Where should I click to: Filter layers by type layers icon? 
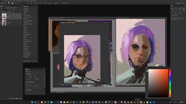[11, 8]
